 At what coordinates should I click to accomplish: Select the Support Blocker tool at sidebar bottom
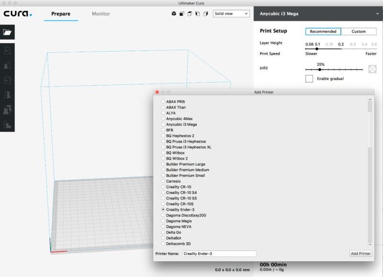(x=7, y=125)
